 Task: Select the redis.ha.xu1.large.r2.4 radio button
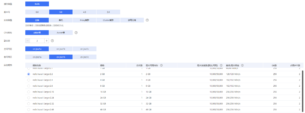pyautogui.click(x=29, y=80)
